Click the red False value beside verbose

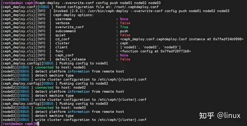(125, 23)
